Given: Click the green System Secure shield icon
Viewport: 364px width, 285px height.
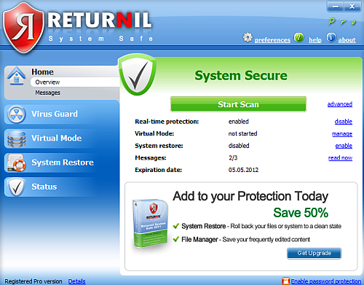Looking at the screenshot, I should tap(137, 75).
